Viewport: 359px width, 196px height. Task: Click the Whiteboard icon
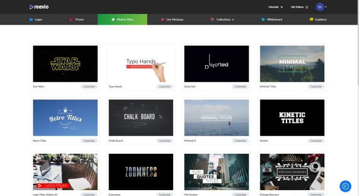click(x=263, y=19)
